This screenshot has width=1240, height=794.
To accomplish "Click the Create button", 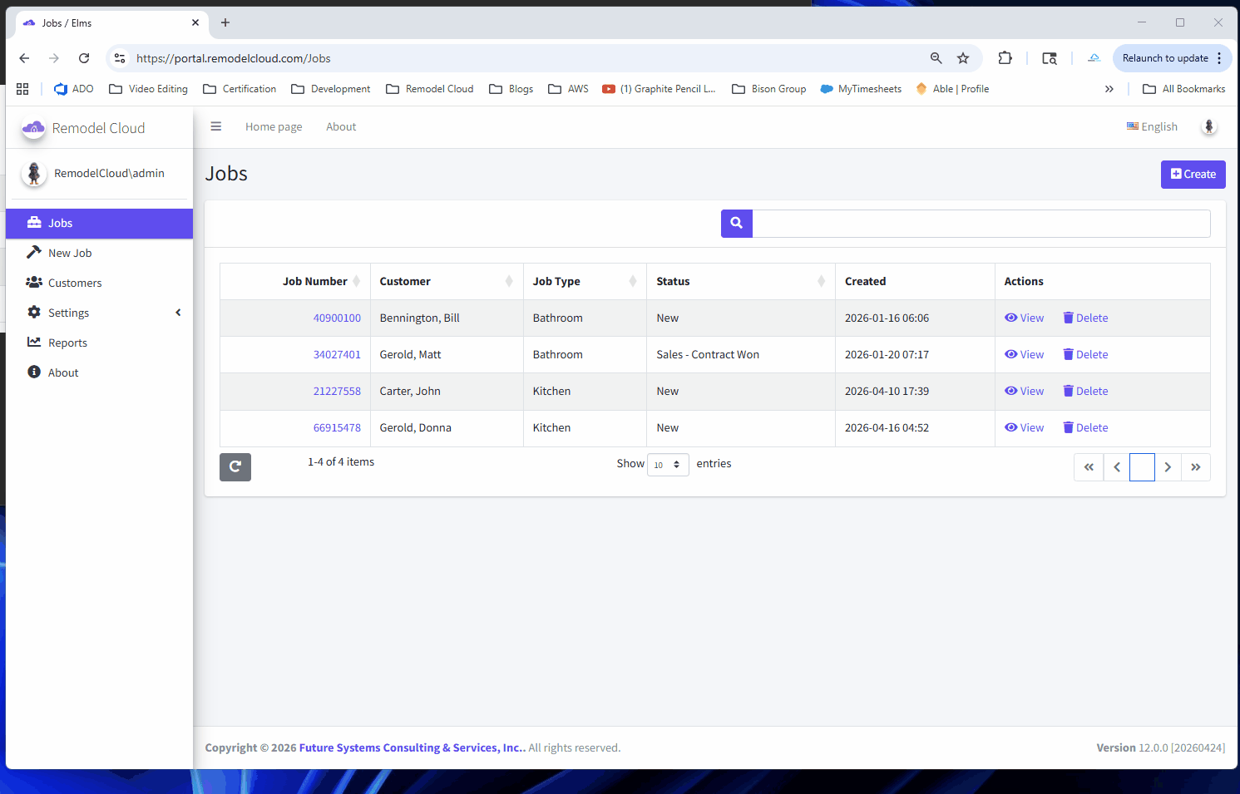I will point(1193,175).
